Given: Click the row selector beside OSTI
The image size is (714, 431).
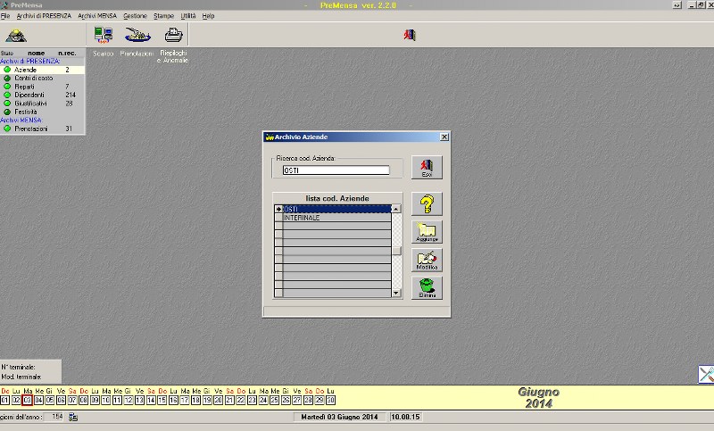Looking at the screenshot, I should click(278, 209).
